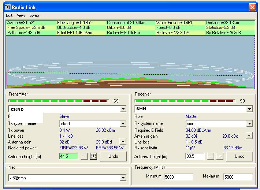260x190 pixels.
Task: Close the Radio Link window
Action: tap(252, 7)
